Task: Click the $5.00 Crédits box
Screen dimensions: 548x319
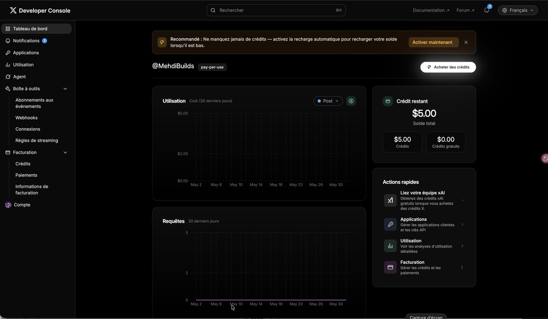Action: tap(402, 142)
